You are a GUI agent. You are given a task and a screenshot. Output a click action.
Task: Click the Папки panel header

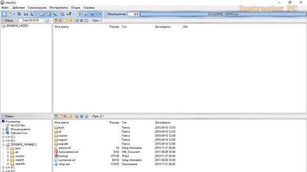click(26, 116)
